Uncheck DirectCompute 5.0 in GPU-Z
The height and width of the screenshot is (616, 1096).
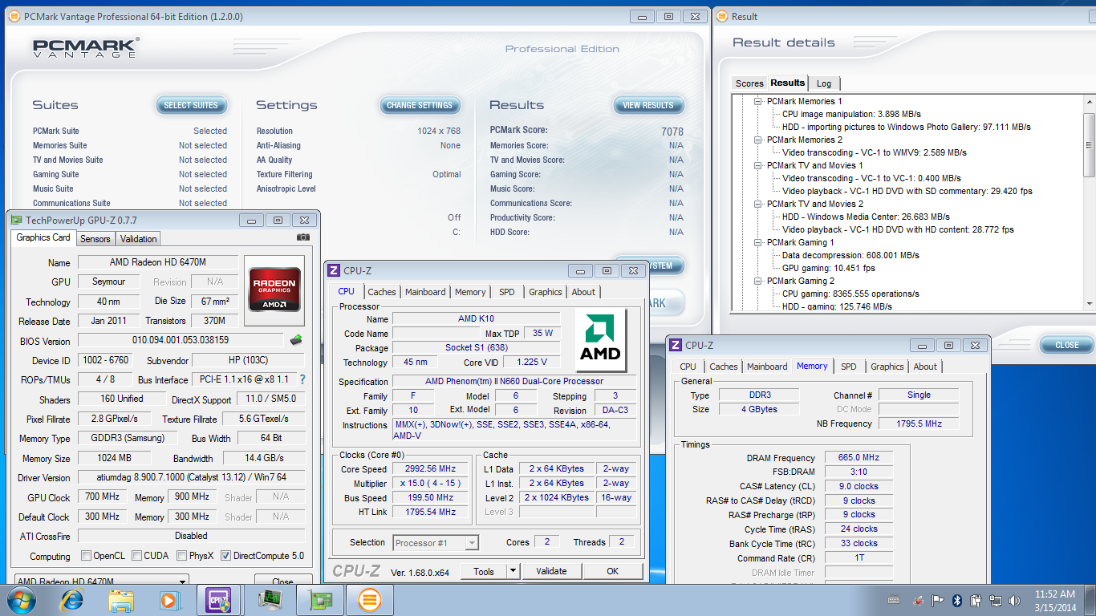225,555
